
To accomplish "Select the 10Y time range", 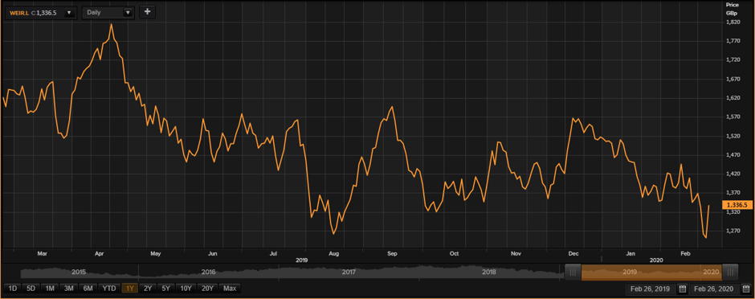I will tap(186, 289).
